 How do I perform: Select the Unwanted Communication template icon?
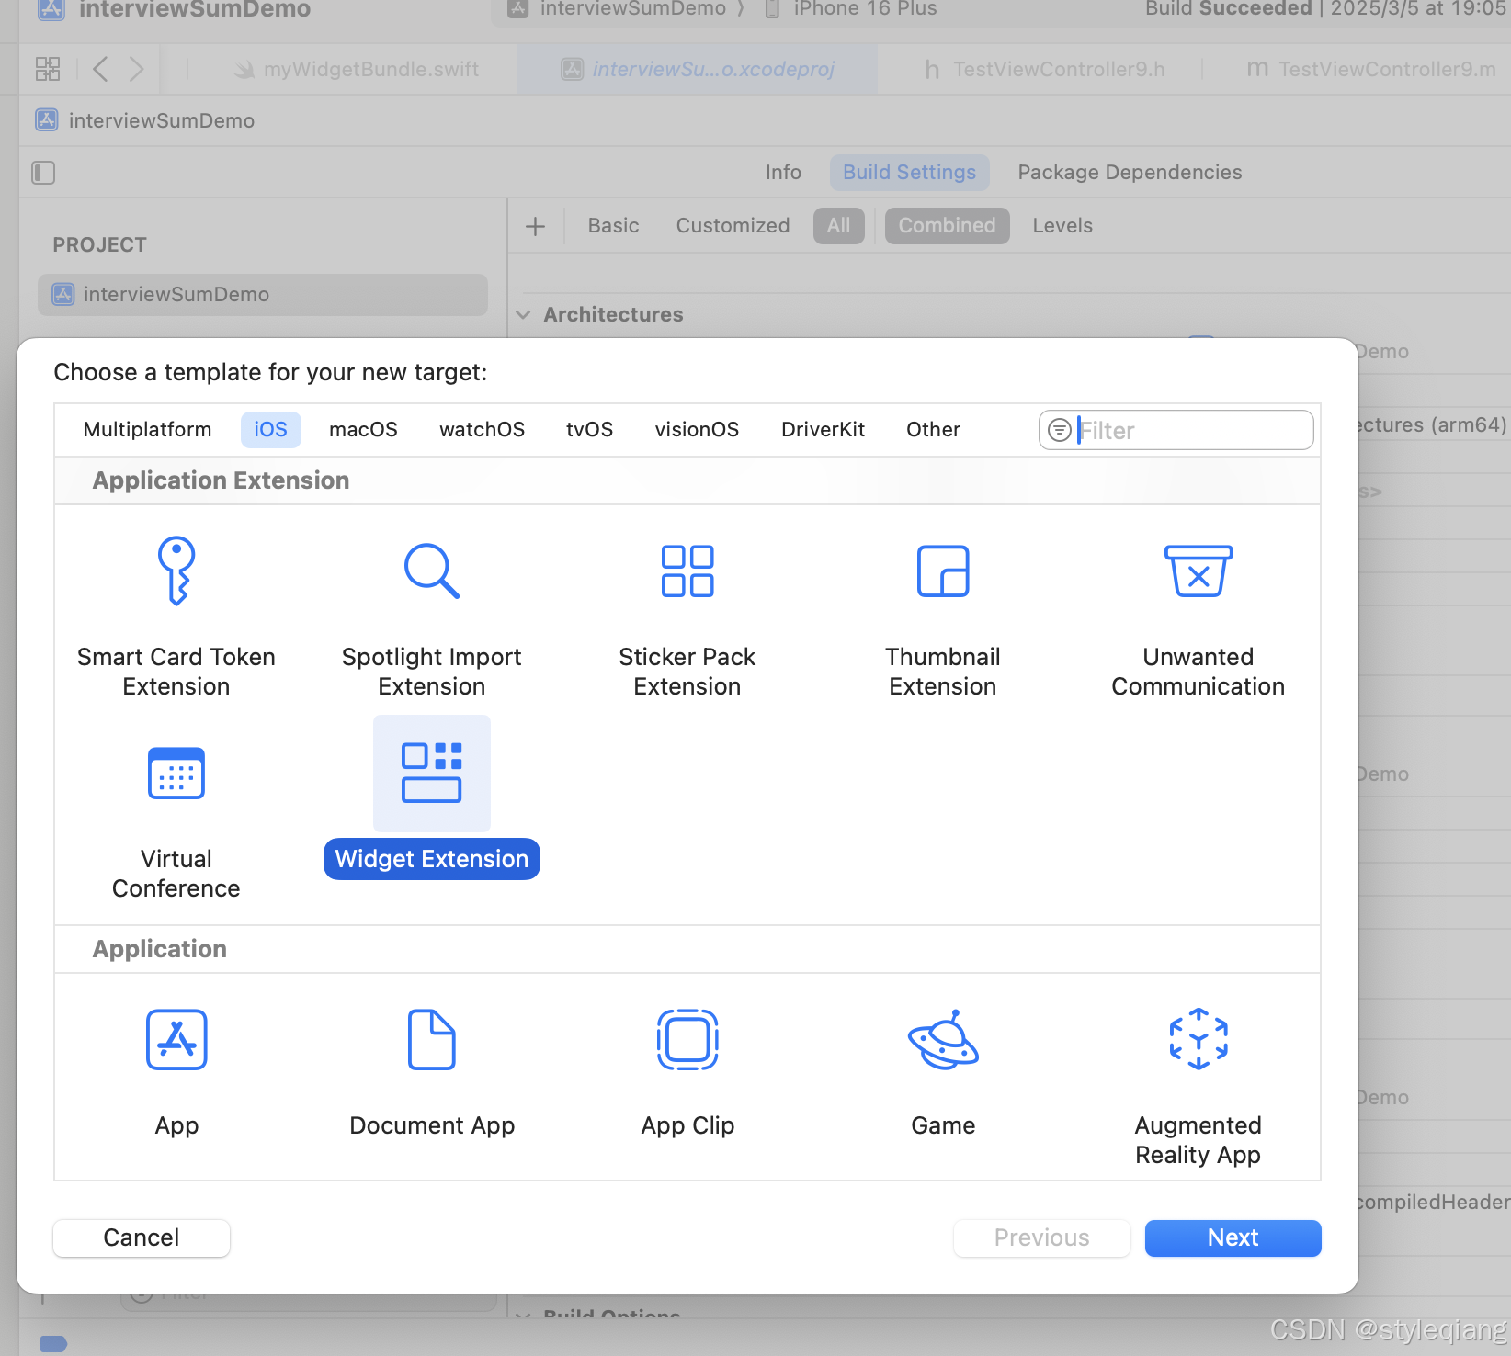(1199, 571)
